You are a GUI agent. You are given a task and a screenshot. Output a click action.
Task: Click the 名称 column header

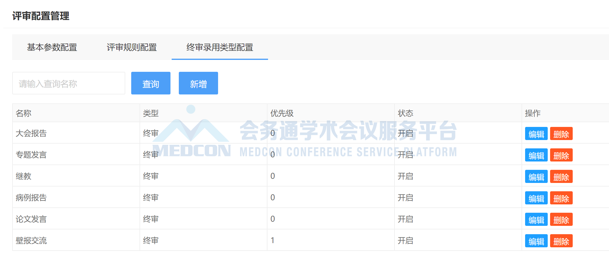point(24,113)
